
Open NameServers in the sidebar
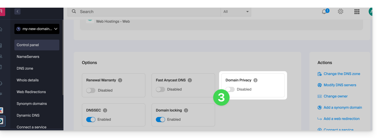pyautogui.click(x=28, y=57)
